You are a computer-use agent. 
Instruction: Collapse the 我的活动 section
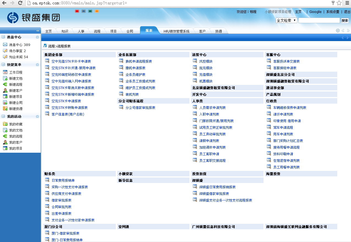tap(3, 116)
